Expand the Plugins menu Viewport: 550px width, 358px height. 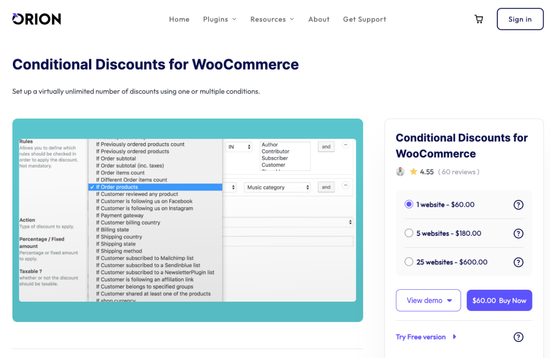(220, 19)
